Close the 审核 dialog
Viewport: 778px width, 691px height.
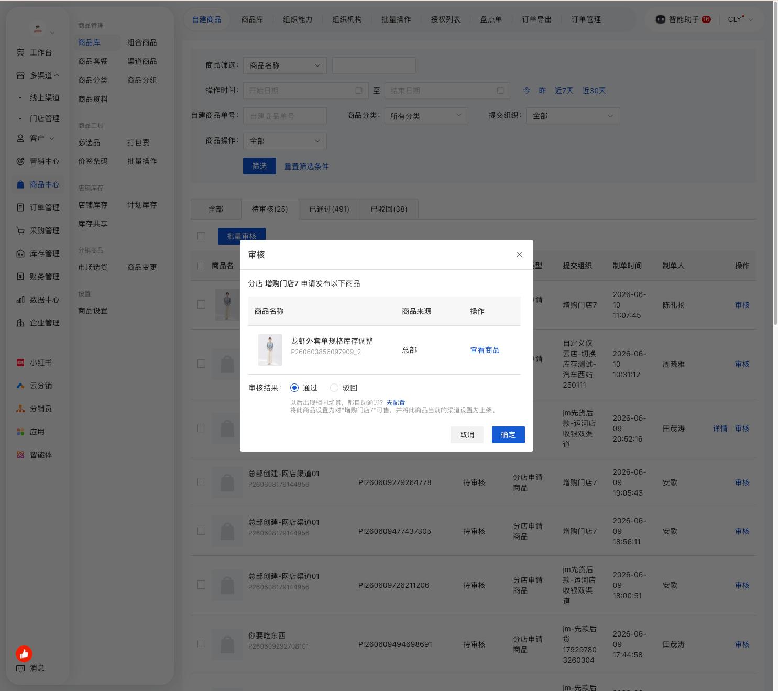[x=519, y=255]
